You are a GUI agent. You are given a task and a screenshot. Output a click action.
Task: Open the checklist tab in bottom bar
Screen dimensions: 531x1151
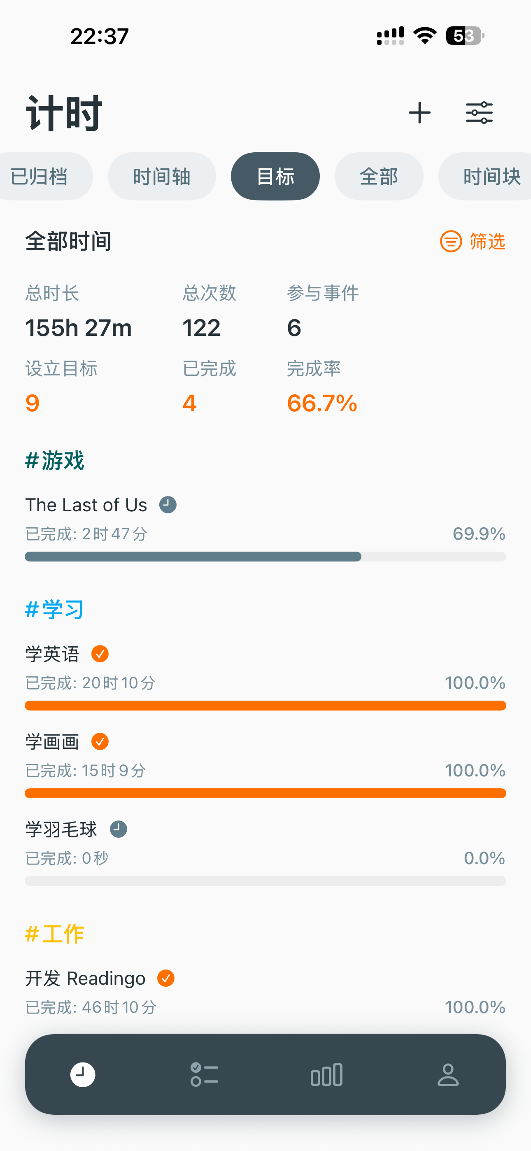204,1074
